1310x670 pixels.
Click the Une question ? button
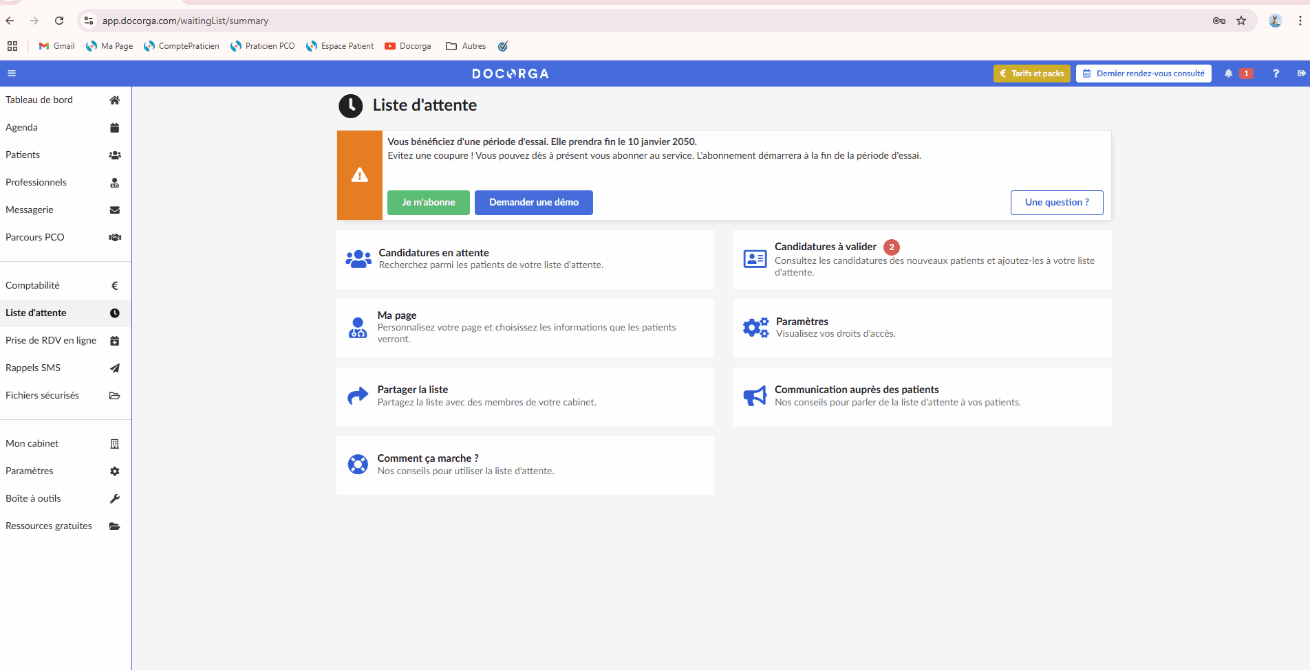click(x=1057, y=203)
